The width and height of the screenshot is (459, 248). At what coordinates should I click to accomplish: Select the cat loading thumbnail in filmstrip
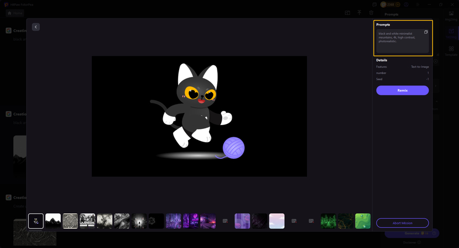pos(36,221)
